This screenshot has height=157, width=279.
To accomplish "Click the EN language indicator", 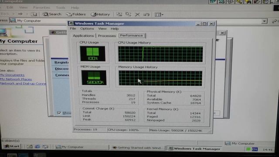I will click(255, 149).
